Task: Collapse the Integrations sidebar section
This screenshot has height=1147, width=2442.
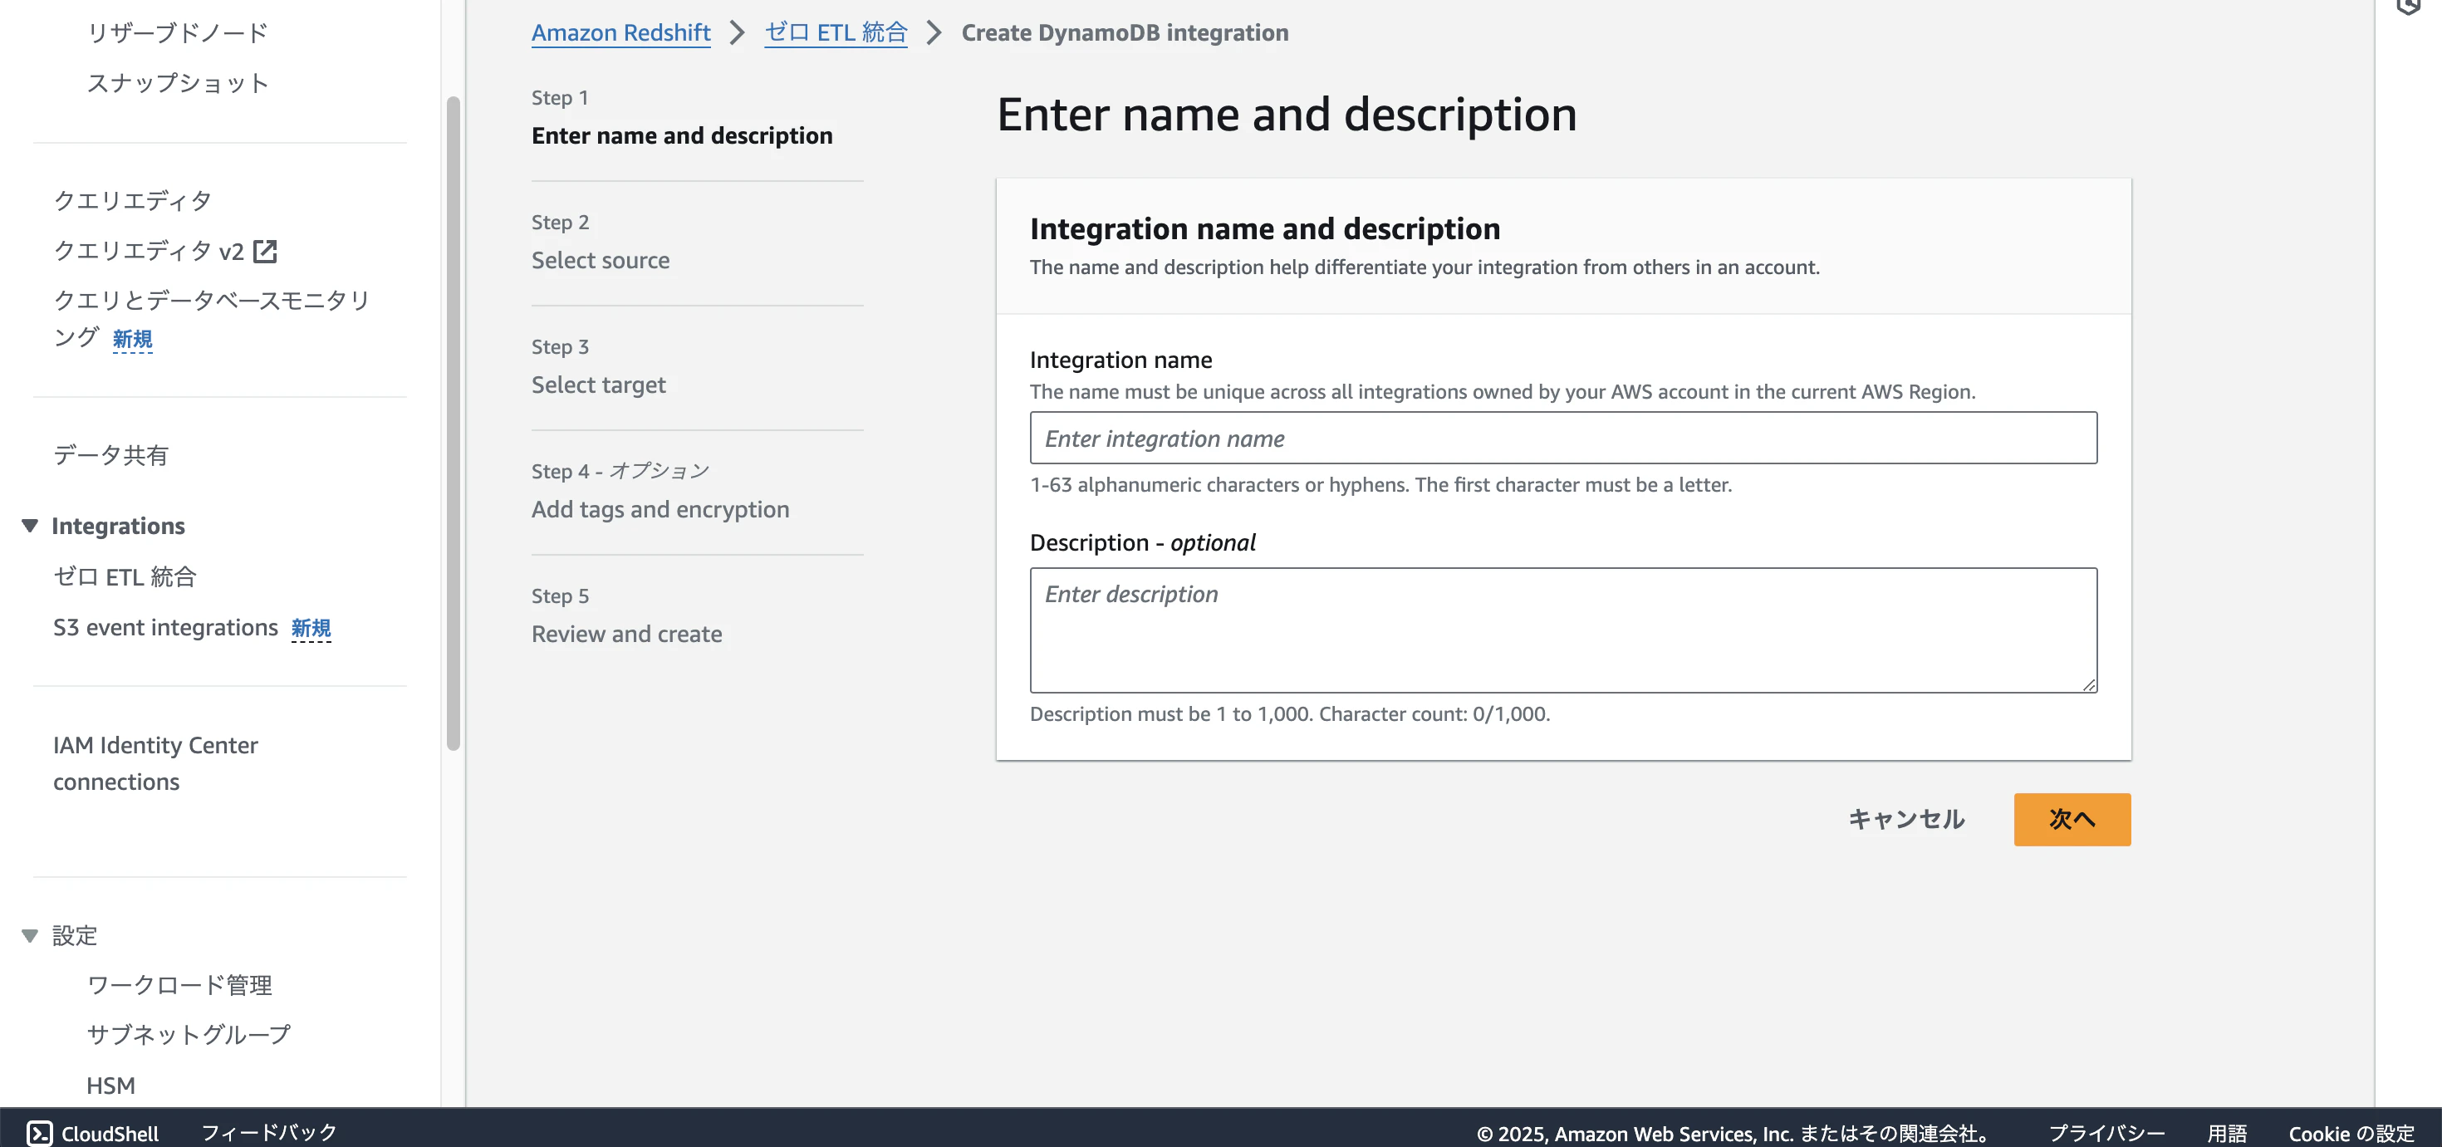Action: (31, 526)
